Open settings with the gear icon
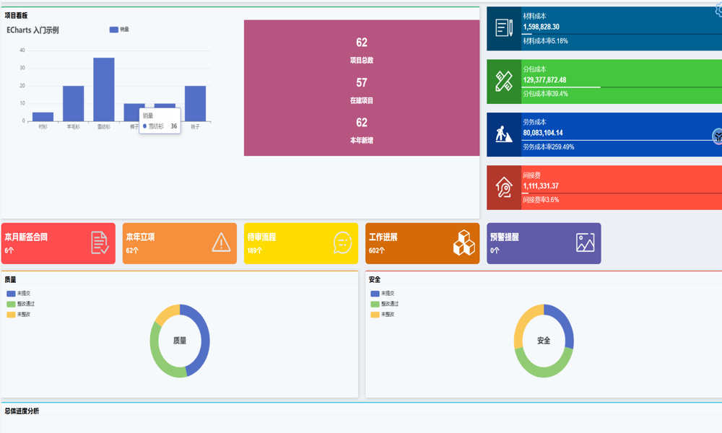This screenshot has width=722, height=433. tap(719, 10)
